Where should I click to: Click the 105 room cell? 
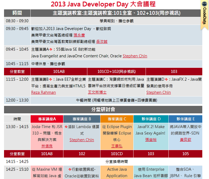coord(186,154)
